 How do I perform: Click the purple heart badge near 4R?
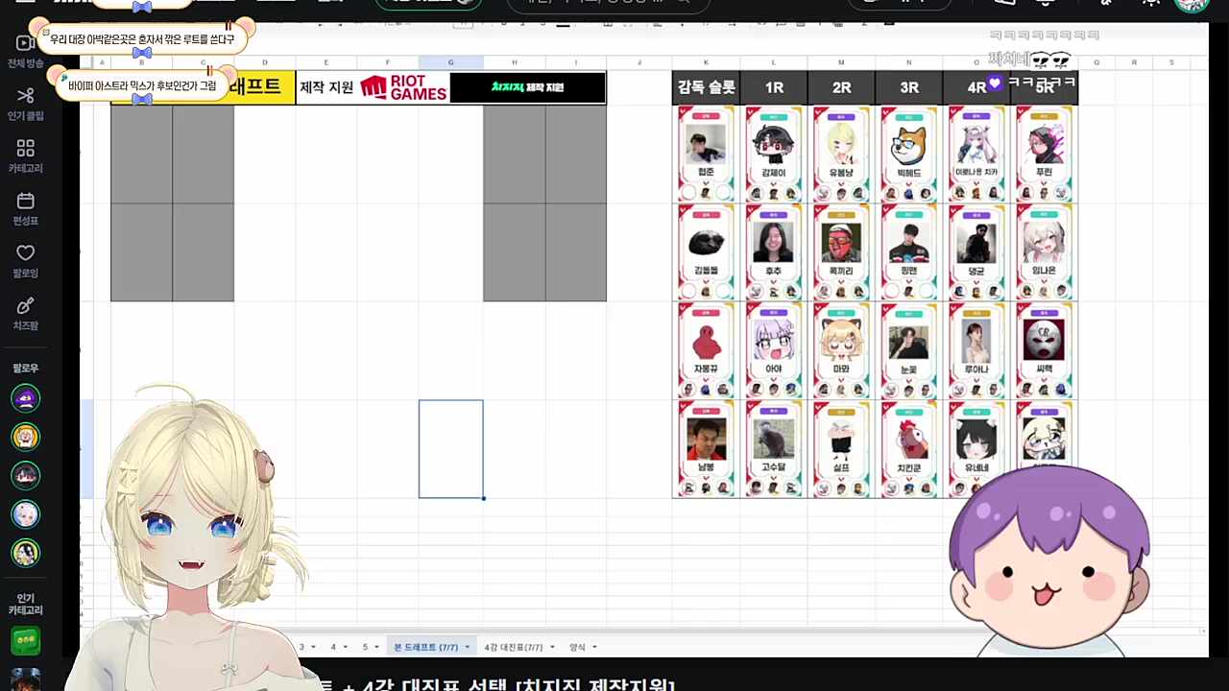pos(995,83)
